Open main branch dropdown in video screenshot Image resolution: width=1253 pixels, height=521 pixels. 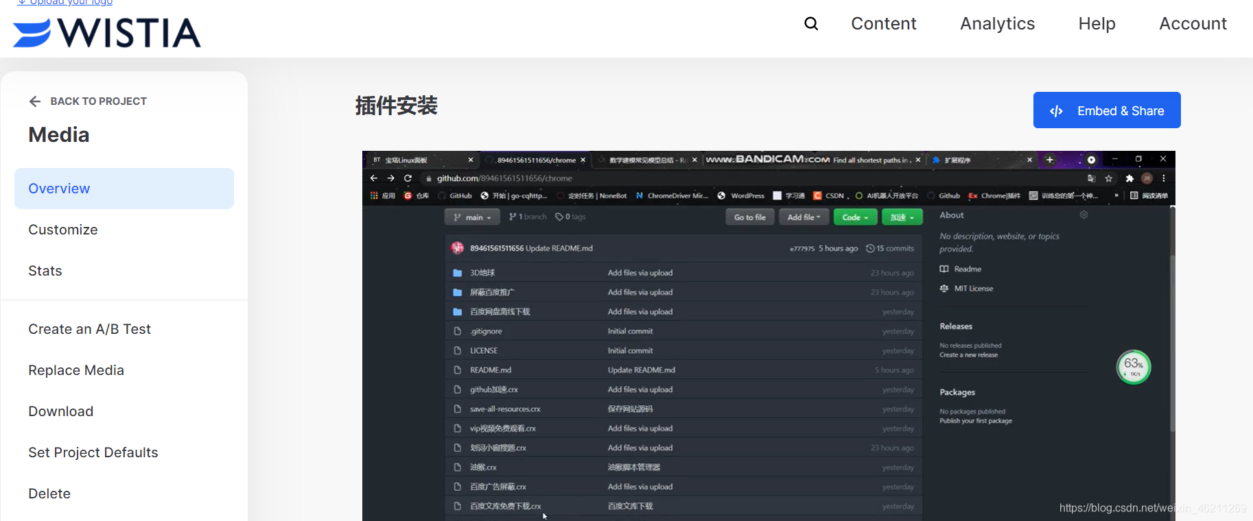(x=471, y=217)
